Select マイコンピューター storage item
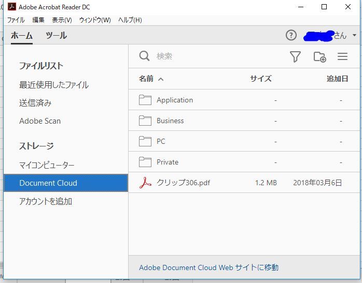362x283 pixels. coord(47,165)
